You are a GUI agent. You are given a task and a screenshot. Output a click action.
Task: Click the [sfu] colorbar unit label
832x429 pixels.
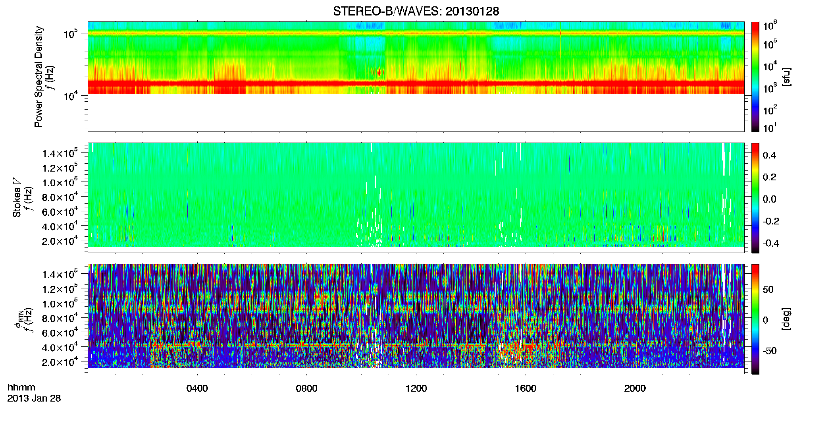pyautogui.click(x=786, y=77)
